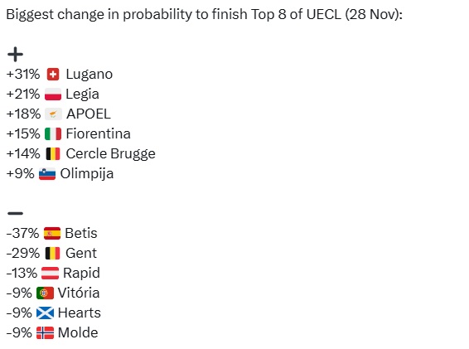Click the Fiorentina team name
The height and width of the screenshot is (349, 469).
coord(98,133)
